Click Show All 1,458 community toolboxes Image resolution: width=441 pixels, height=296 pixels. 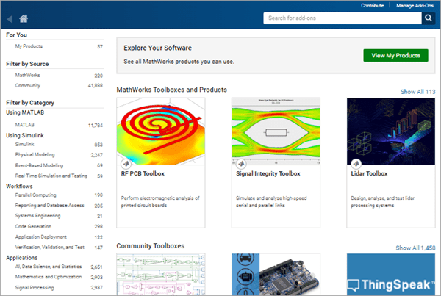point(415,248)
